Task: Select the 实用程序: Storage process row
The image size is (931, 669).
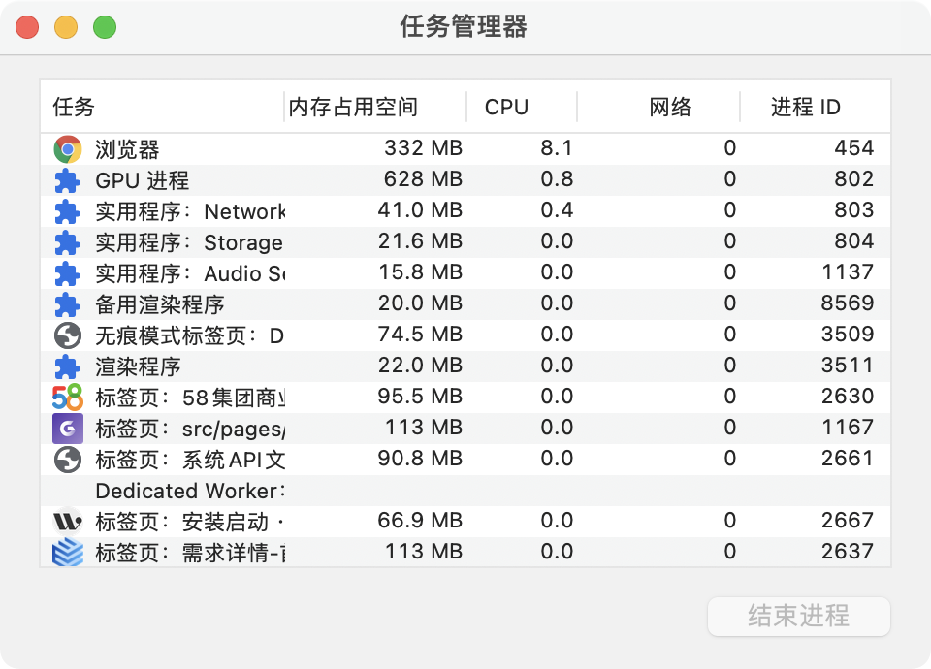Action: [x=465, y=242]
